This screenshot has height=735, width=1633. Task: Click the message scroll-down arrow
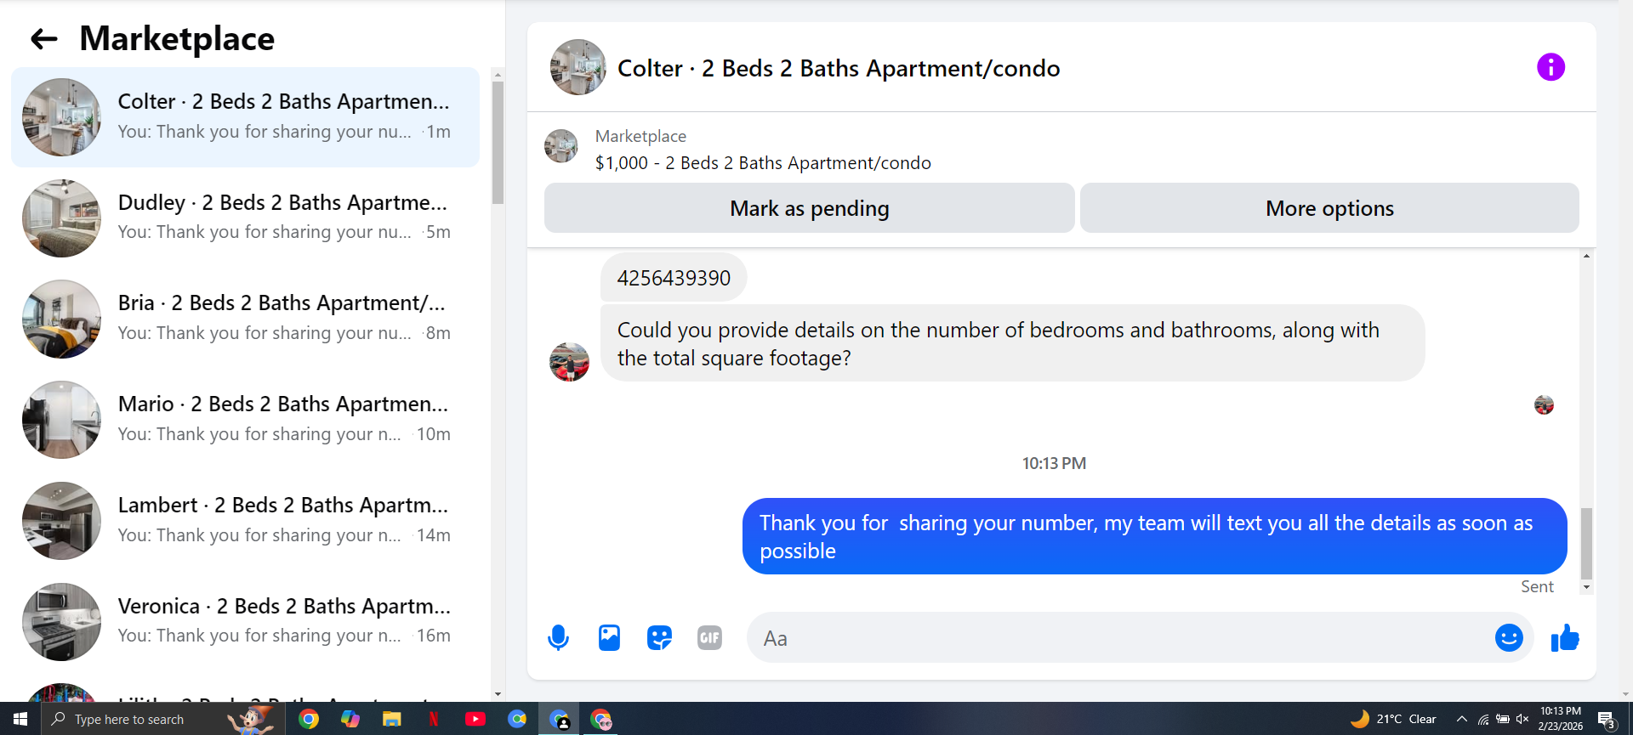(1586, 587)
